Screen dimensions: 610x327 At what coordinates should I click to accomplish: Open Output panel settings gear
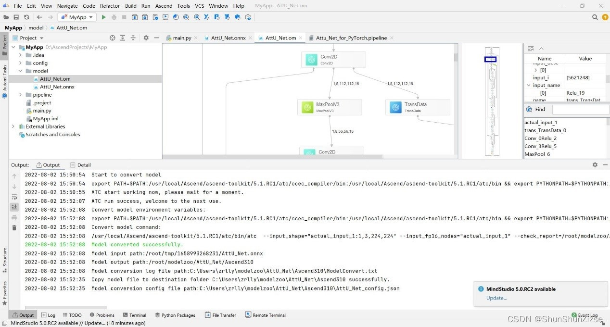point(595,164)
